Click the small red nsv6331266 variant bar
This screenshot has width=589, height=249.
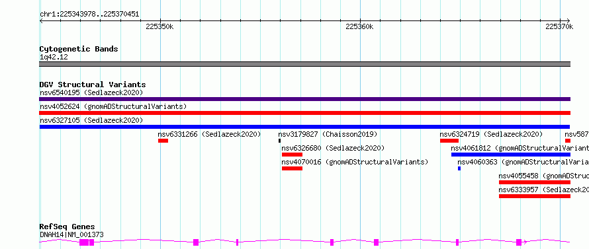pos(163,141)
